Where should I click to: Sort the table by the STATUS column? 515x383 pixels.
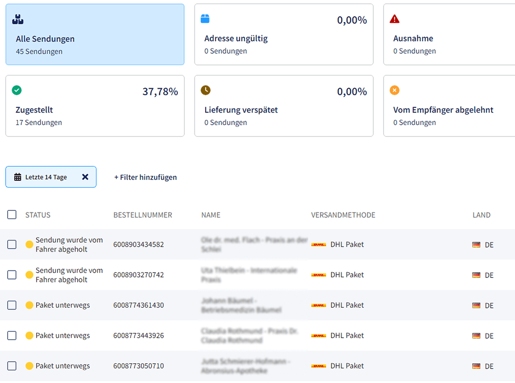click(x=38, y=215)
